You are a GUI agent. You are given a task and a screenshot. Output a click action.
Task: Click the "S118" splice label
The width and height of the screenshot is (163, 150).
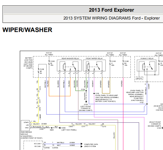(x=97, y=93)
